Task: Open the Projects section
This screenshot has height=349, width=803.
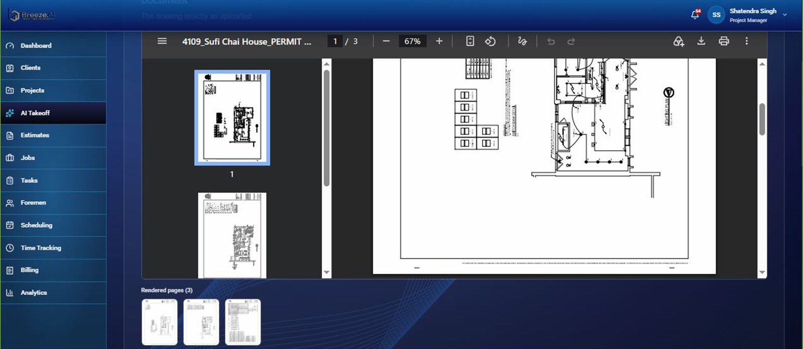Action: tap(53, 91)
